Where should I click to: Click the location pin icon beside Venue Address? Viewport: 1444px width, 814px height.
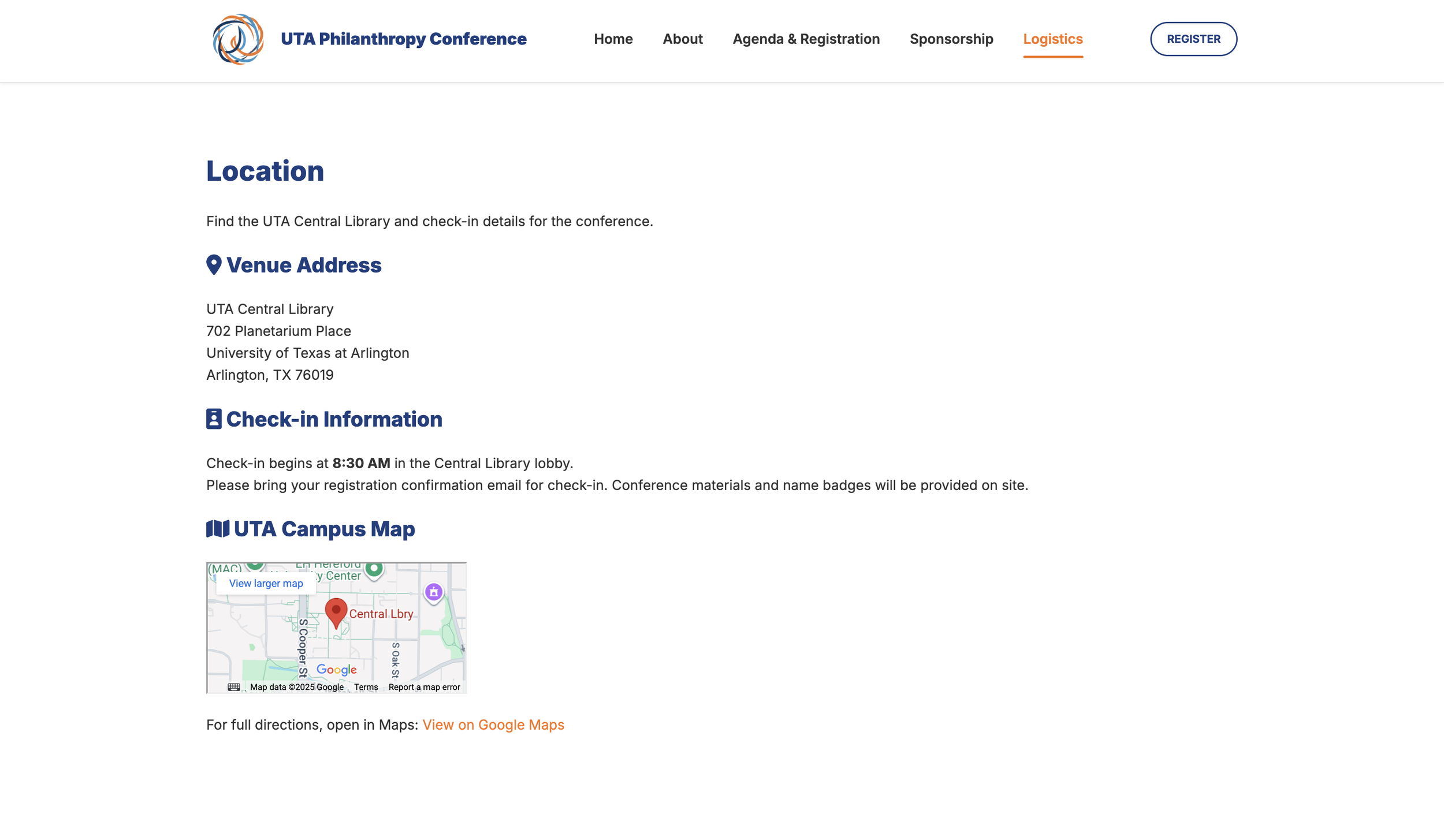point(214,265)
